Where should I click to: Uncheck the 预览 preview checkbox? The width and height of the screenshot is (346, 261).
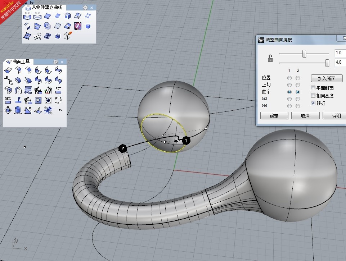pyautogui.click(x=313, y=103)
